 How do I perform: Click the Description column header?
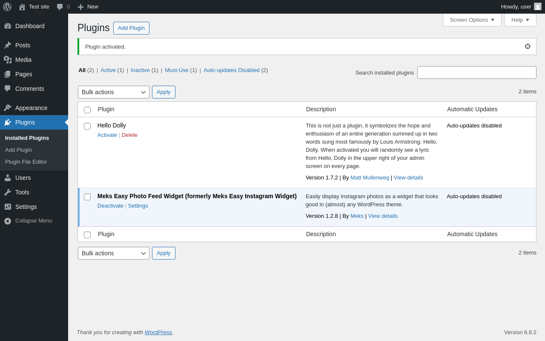click(x=321, y=109)
